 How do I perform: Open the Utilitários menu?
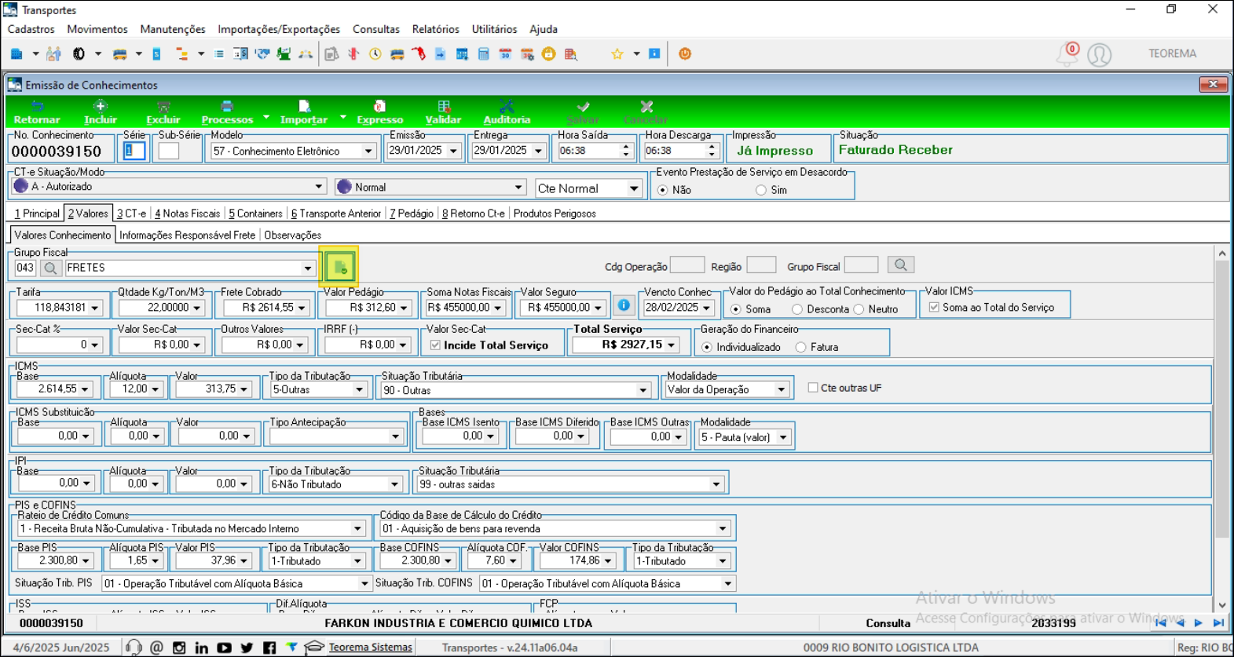point(494,29)
